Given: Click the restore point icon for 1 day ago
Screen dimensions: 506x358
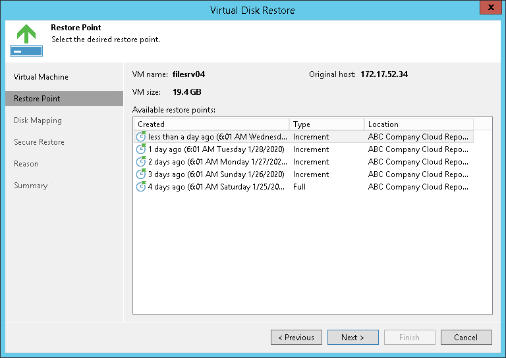Looking at the screenshot, I should pos(141,149).
